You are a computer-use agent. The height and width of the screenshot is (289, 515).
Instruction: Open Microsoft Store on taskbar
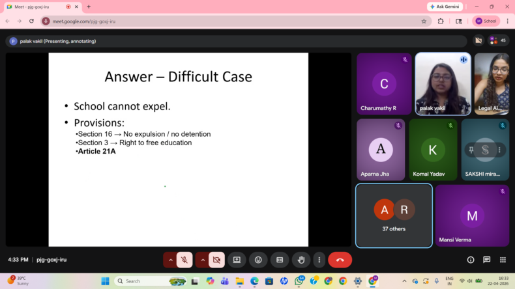269,281
